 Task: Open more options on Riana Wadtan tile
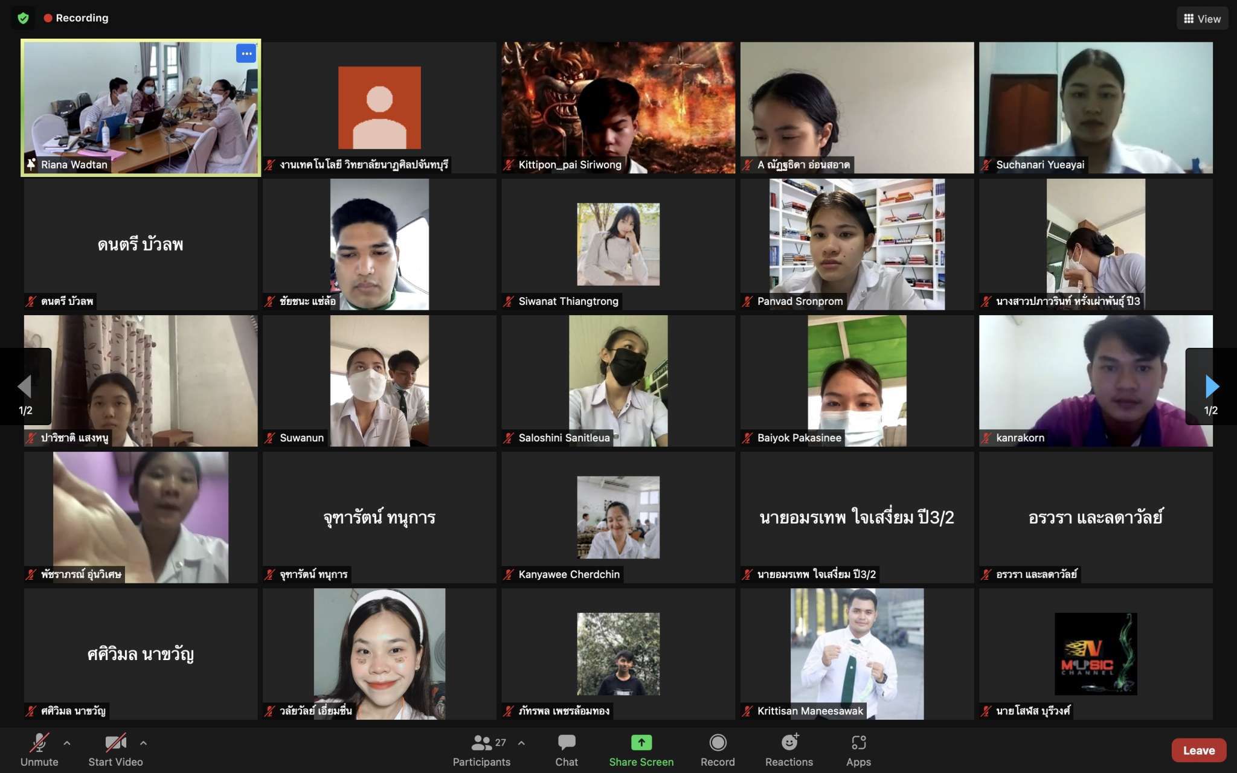click(x=246, y=54)
